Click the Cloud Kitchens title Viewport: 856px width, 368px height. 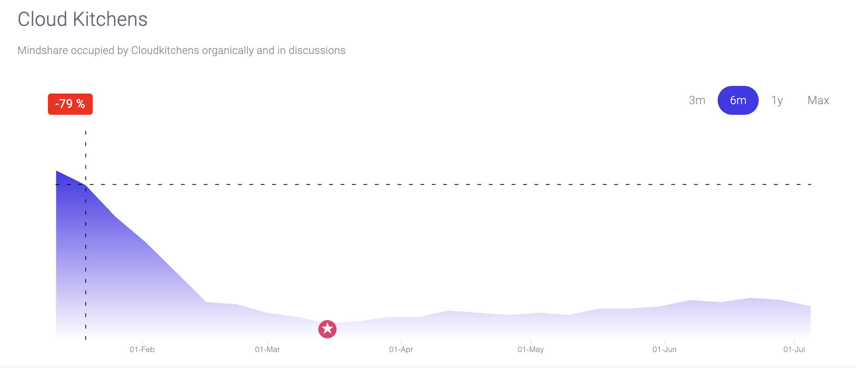point(82,19)
